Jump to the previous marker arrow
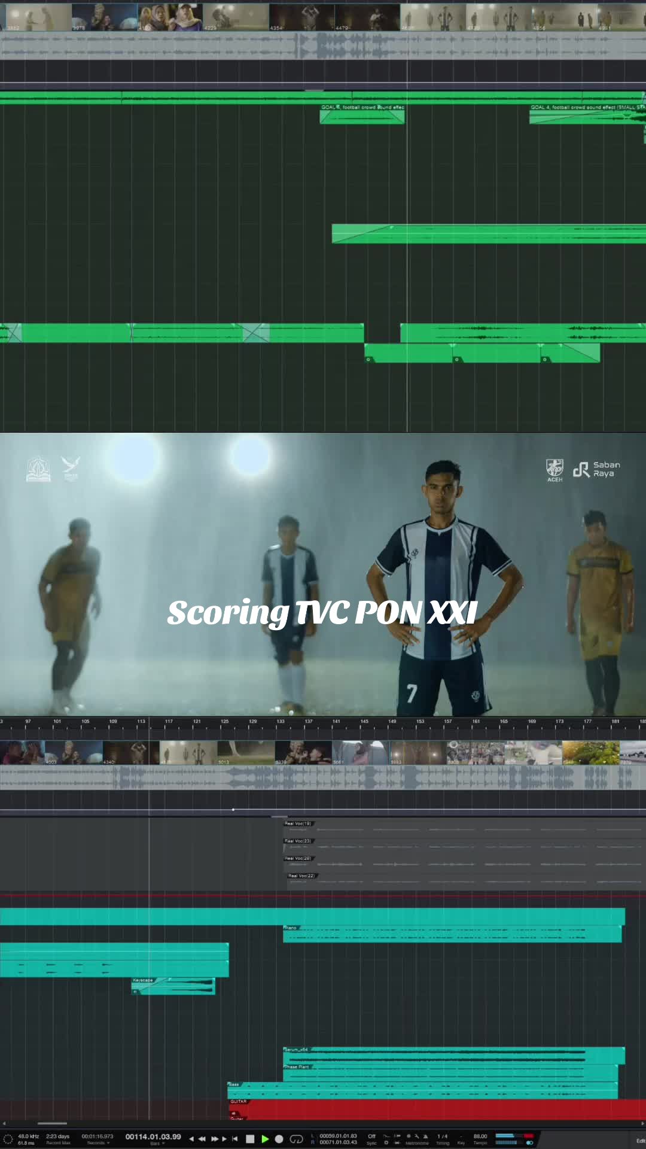 pos(191,1139)
